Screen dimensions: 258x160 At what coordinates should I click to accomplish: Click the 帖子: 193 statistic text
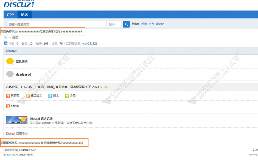click(42, 44)
